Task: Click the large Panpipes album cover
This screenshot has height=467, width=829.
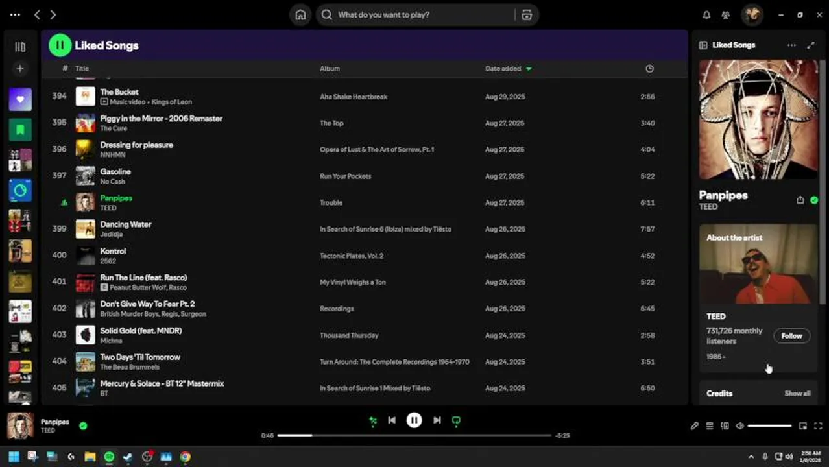Action: (x=758, y=119)
